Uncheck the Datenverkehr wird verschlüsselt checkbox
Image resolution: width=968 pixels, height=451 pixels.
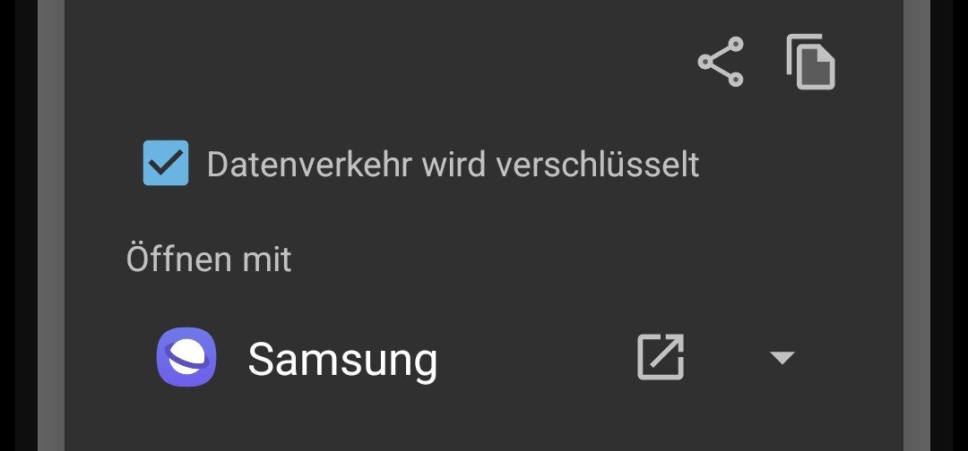pos(166,163)
